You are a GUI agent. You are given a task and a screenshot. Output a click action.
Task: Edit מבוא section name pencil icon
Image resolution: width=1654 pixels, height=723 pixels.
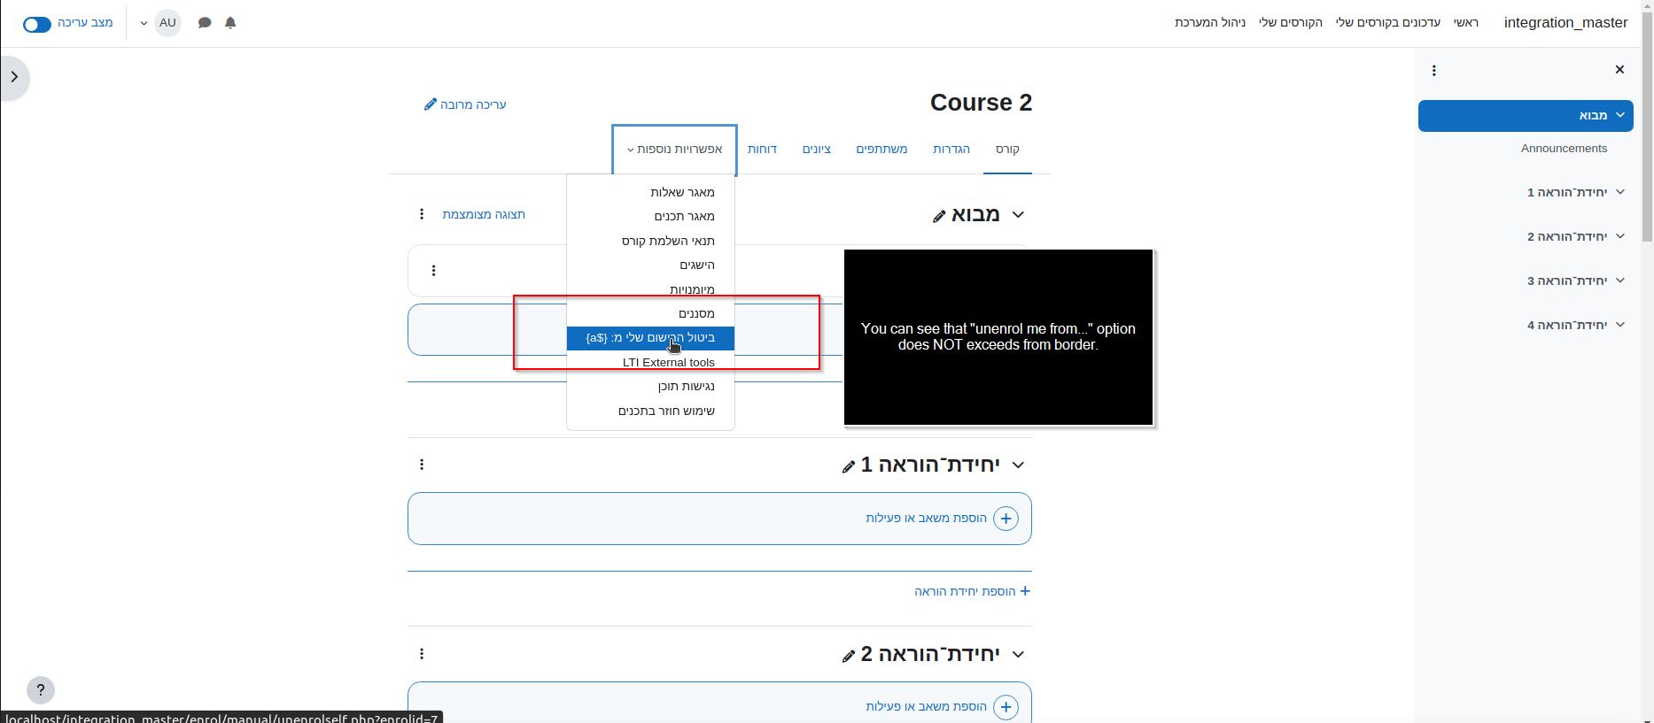point(939,217)
